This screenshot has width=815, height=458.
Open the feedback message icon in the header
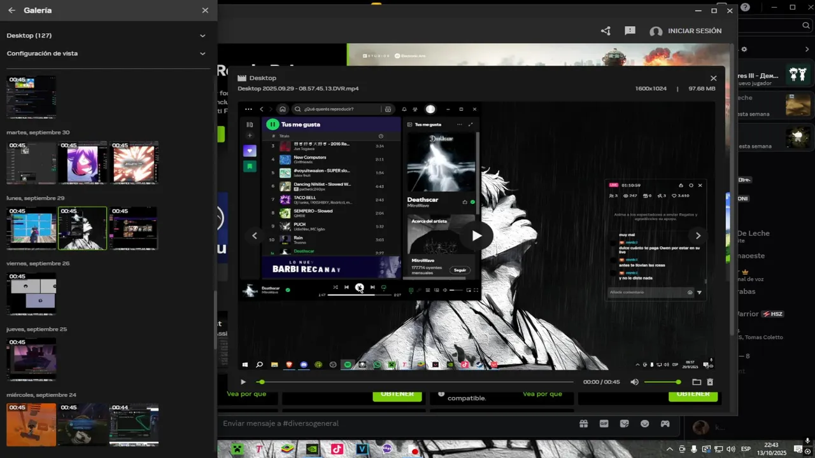click(x=630, y=31)
